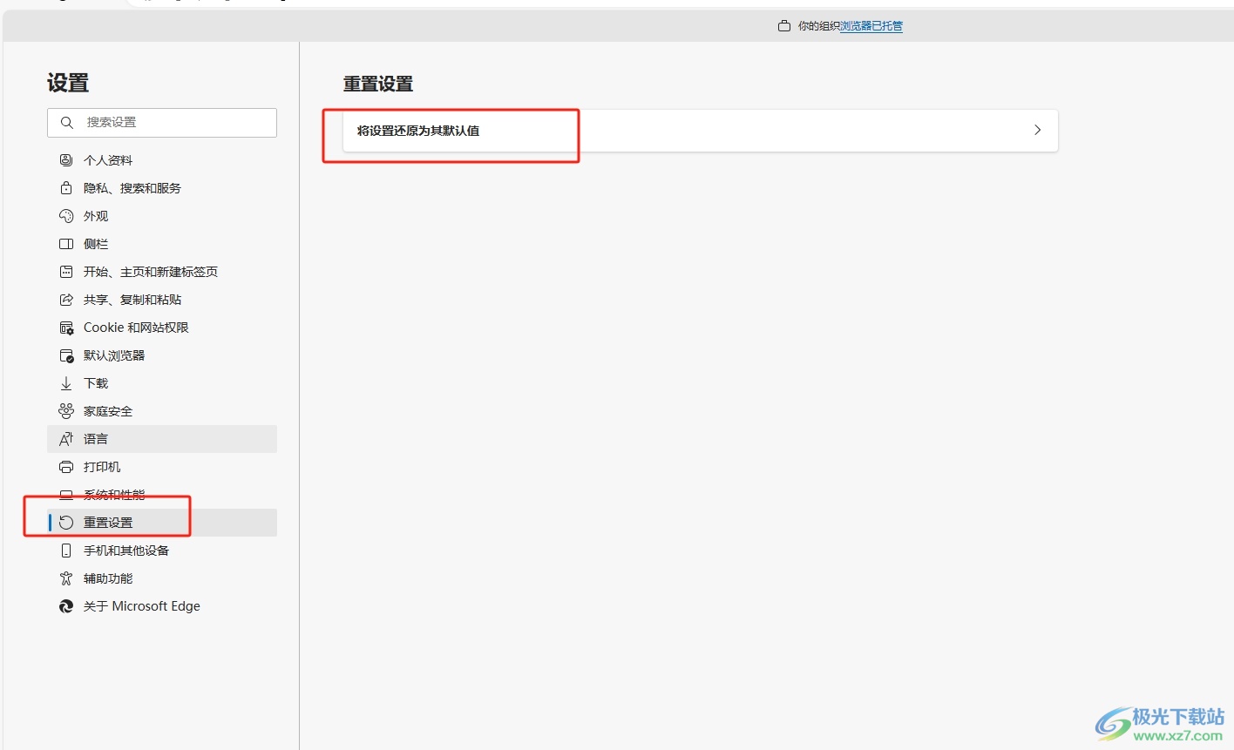Click the family safety icon for 家庭安全
Screen dimensions: 1234x750
coord(66,411)
